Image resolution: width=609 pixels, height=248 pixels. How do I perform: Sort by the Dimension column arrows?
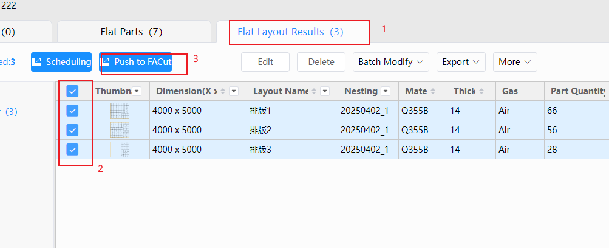coord(223,91)
